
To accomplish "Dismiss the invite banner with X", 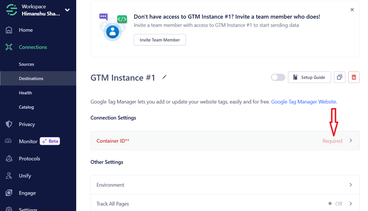I will coord(352,10).
